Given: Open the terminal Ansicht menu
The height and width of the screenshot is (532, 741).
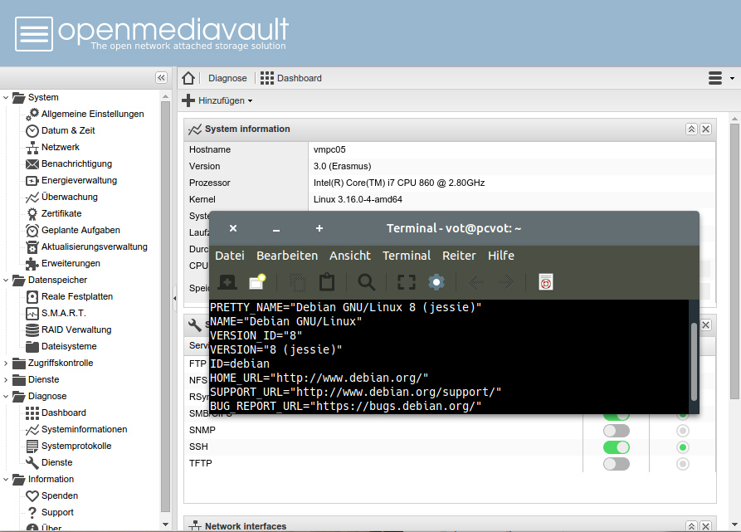Looking at the screenshot, I should [x=350, y=256].
